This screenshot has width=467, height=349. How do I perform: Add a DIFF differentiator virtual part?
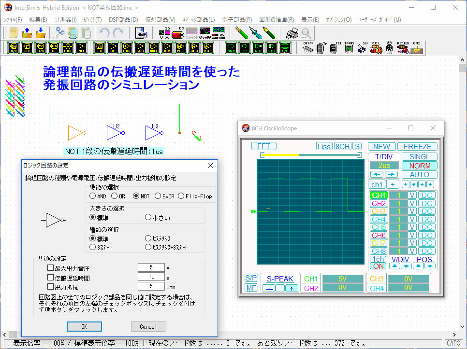(x=207, y=48)
